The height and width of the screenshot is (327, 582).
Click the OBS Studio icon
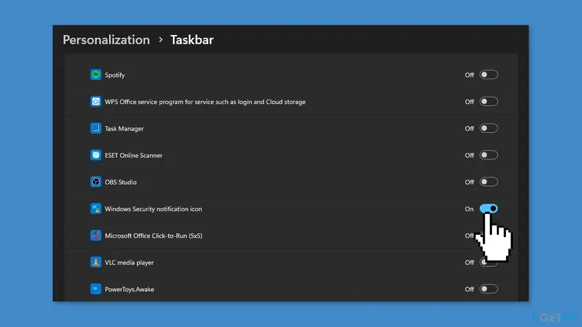pos(96,182)
